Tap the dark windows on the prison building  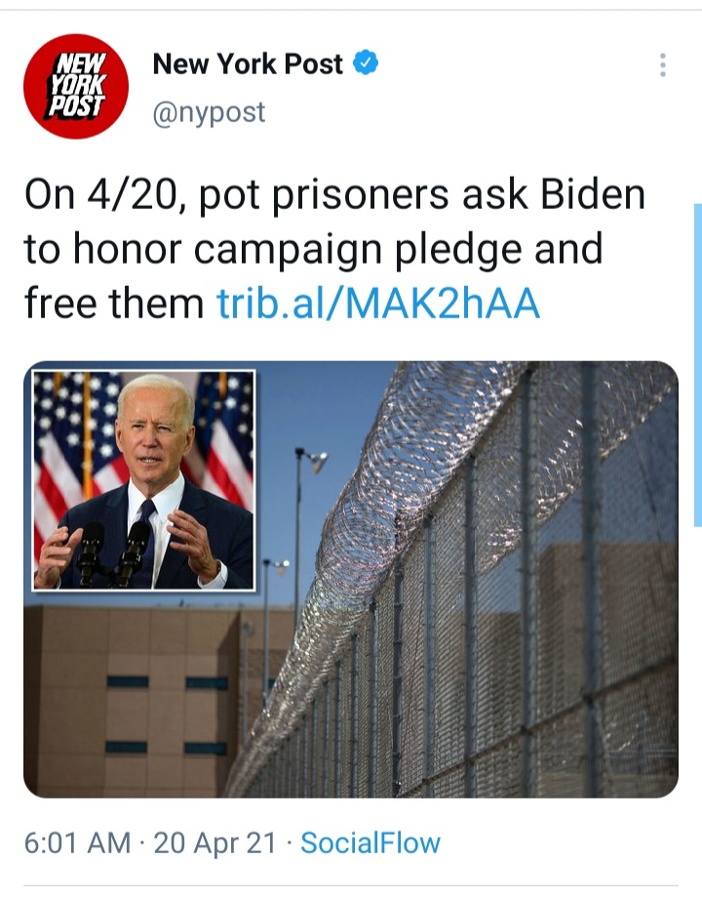166,715
